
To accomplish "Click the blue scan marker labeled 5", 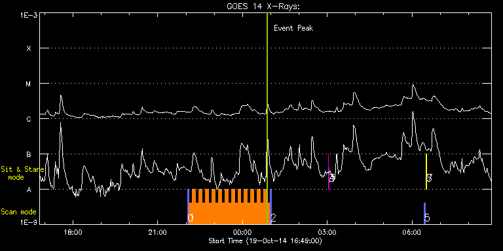I will [424, 213].
